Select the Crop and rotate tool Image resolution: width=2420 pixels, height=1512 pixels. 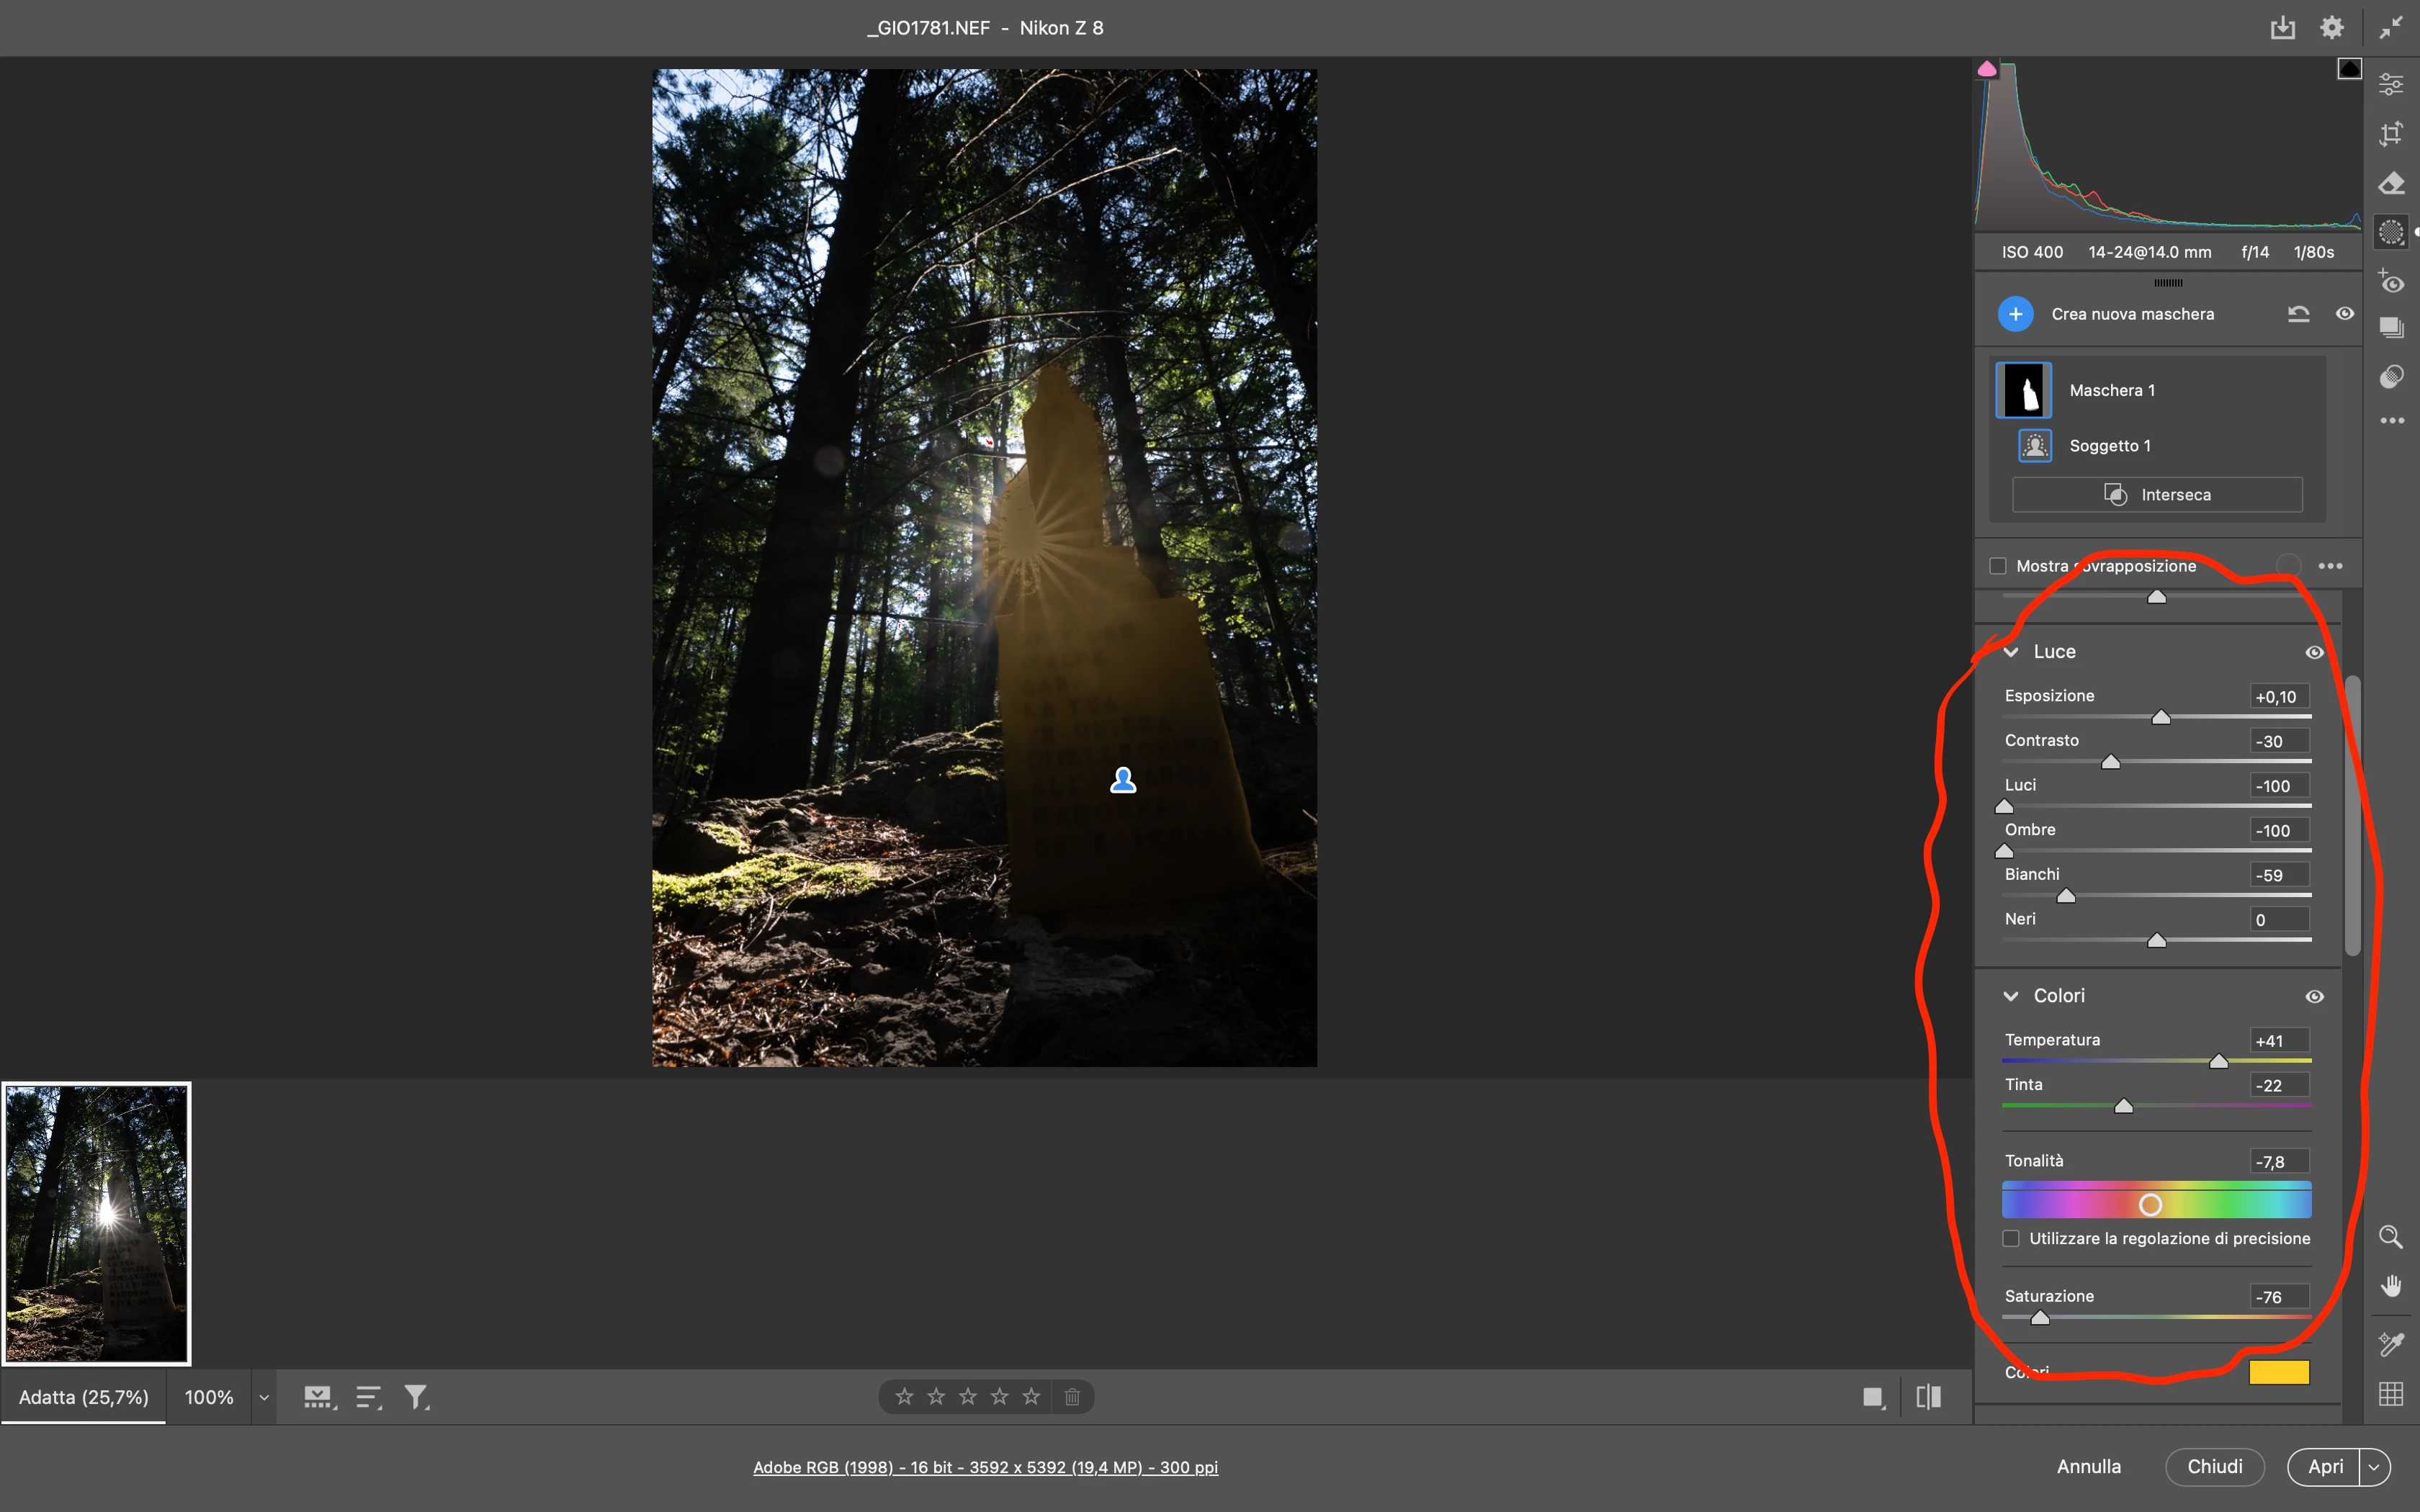2391,134
